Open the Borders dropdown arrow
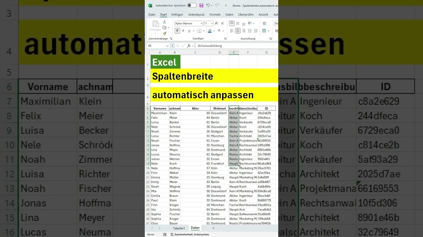This screenshot has height=237, width=423. pos(204,31)
